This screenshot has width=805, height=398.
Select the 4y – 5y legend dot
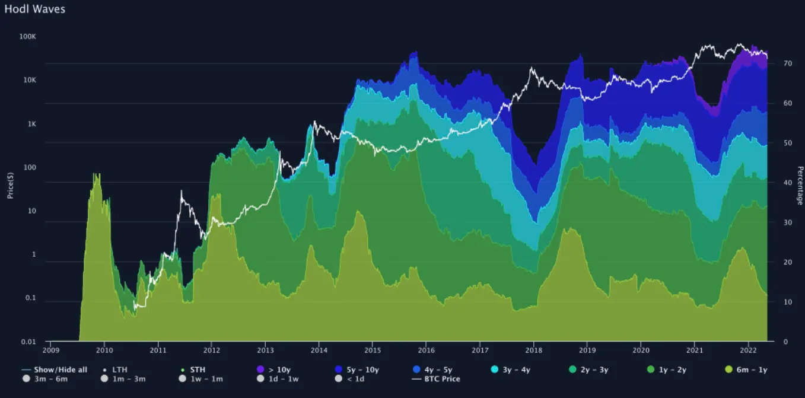click(x=416, y=368)
